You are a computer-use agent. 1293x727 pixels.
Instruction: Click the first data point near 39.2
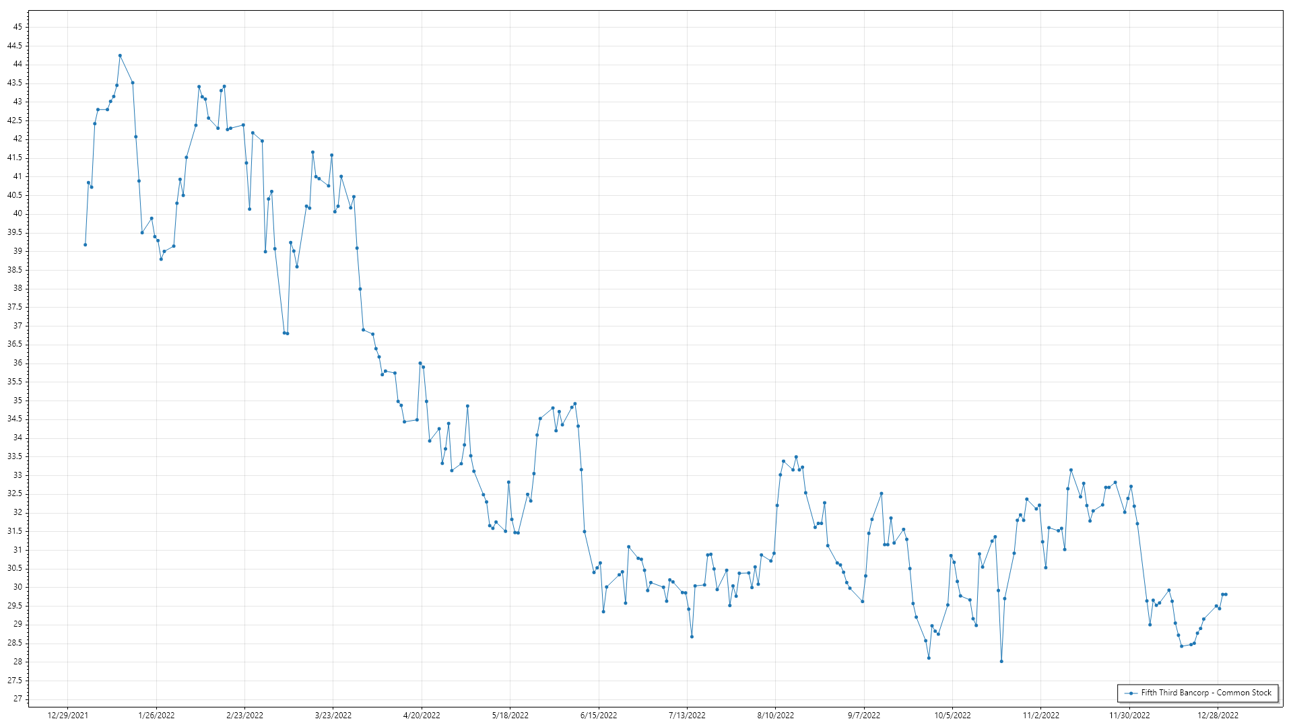point(85,244)
